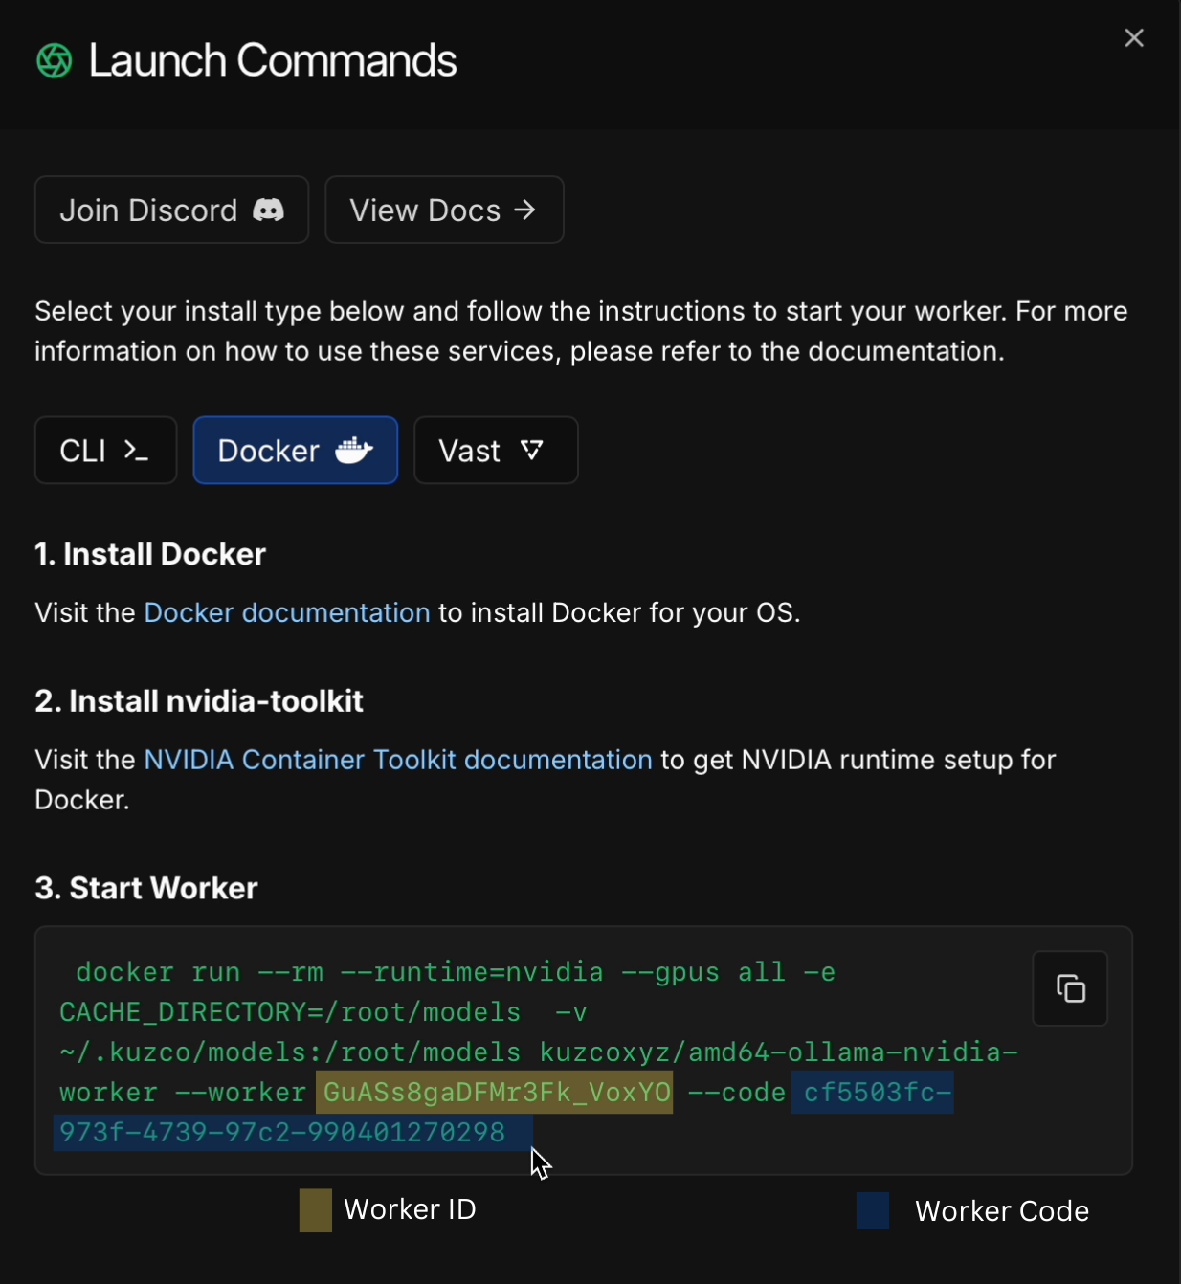
Task: Click the worker ID GuASs8gaDFMr3Fk_VoxYO
Action: pyautogui.click(x=495, y=1092)
